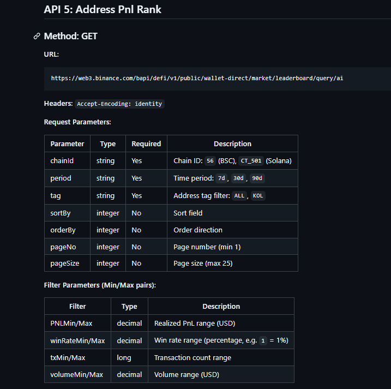Screen dimensions: 391x389
Task: Click the Filter Parameters (Min/Max pairs) label
Action: 100,285
